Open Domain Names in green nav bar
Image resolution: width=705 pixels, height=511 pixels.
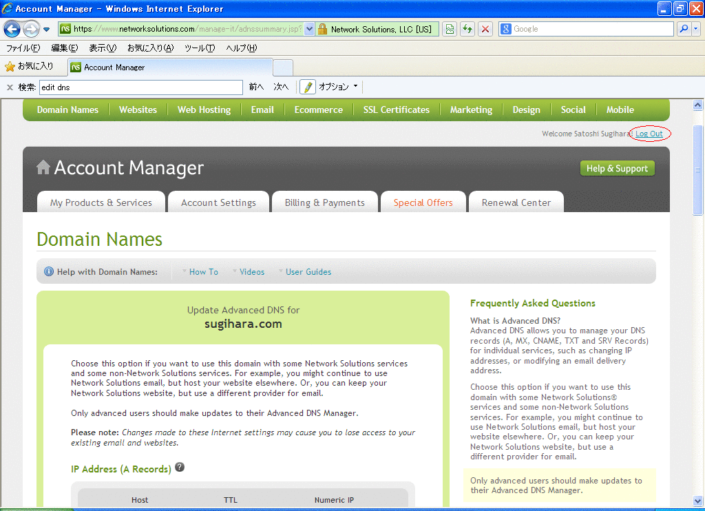click(67, 109)
